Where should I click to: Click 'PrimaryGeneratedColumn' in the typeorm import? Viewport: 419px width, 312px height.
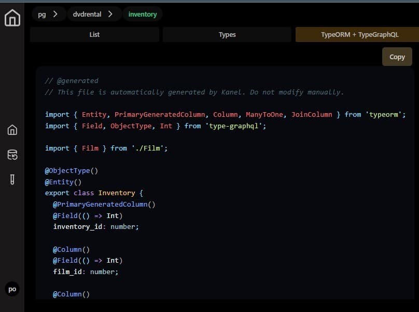(160, 115)
